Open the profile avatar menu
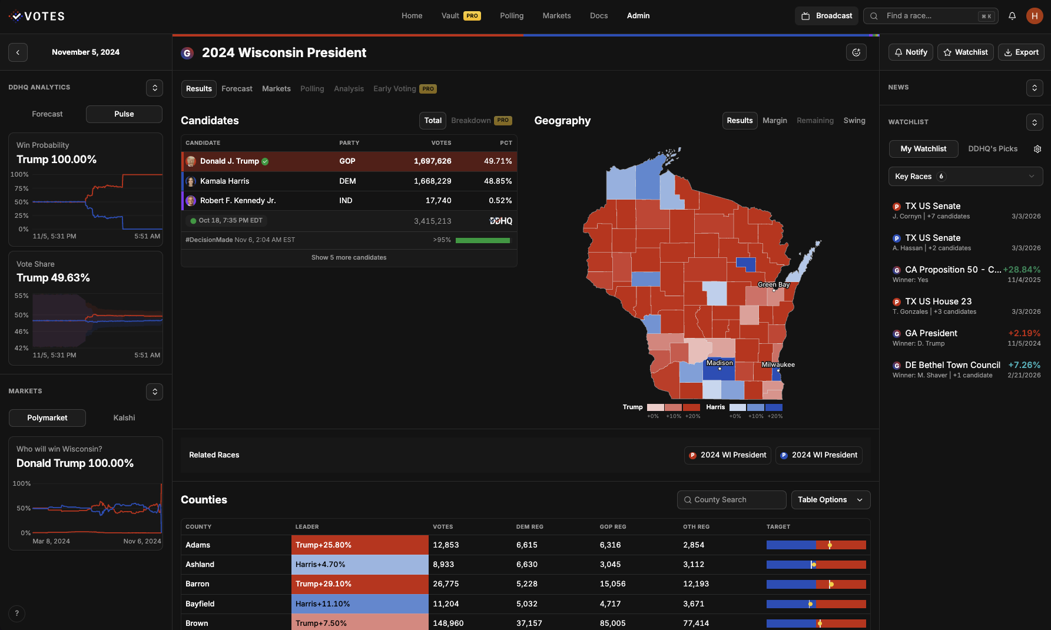1051x630 pixels. click(x=1035, y=16)
